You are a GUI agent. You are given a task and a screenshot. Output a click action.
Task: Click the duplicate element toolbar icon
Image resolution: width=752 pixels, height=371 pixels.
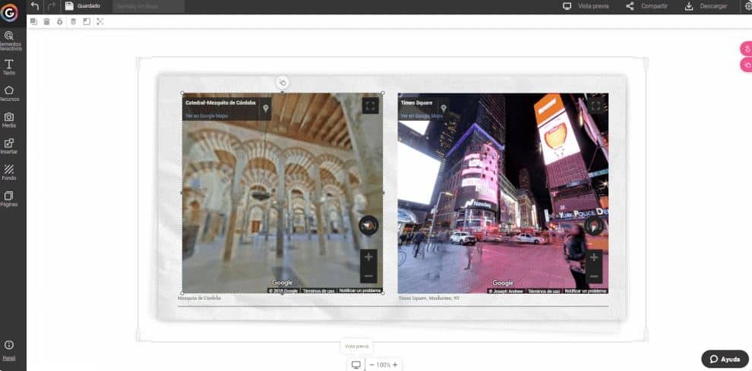coord(33,21)
